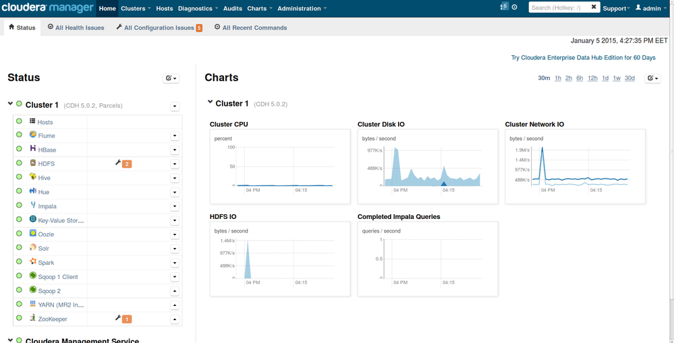Click the Cluster CPU chart
The image size is (674, 343).
point(280,166)
